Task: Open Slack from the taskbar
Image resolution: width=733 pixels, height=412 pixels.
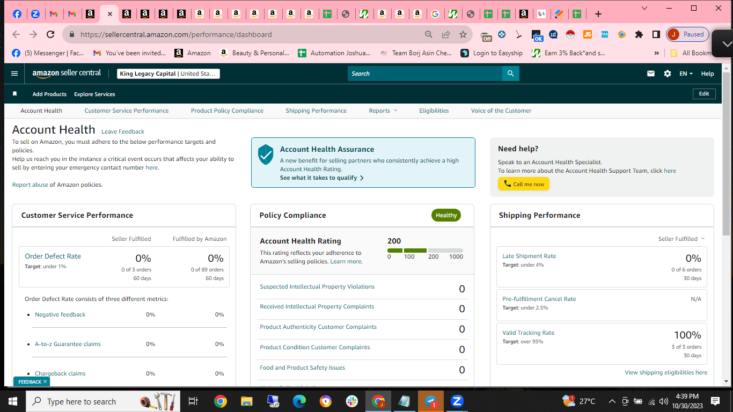Action: coord(352,401)
